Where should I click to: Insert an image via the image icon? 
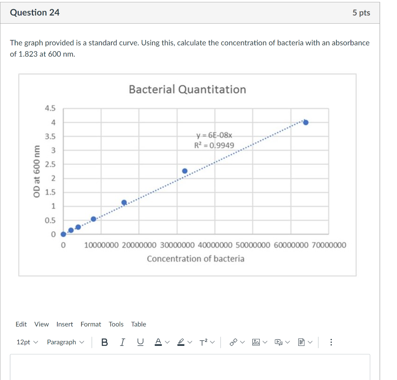pyautogui.click(x=256, y=342)
